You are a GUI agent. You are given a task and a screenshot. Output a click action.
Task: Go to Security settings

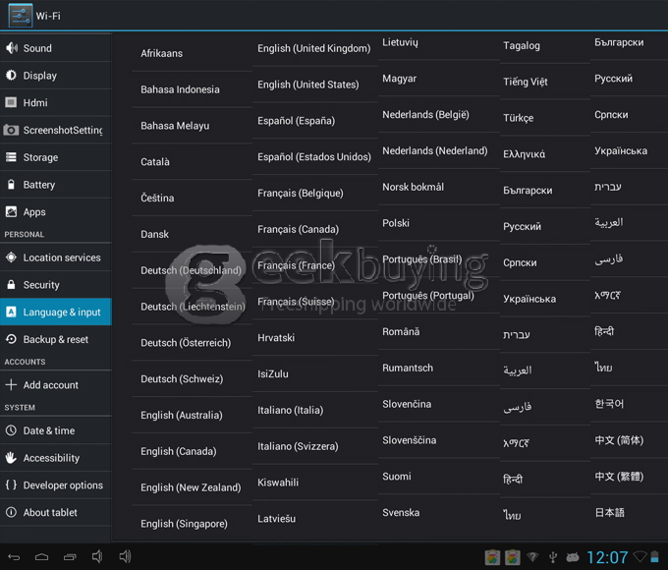tap(41, 285)
